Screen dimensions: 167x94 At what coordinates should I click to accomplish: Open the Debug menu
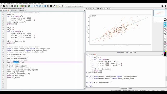click(20, 4)
